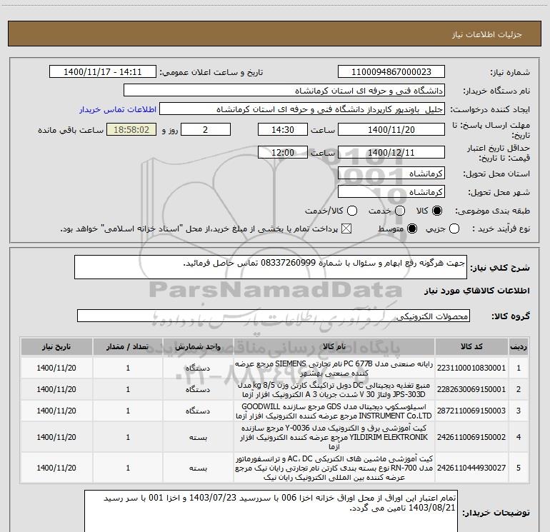Viewport: 550px width, 532px height.
Task: Toggle the اسناد خزانه اسلامی payment checkbox
Action: [346, 229]
